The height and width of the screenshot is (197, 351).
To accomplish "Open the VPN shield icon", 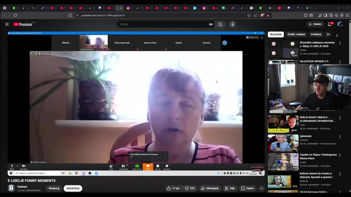I will [342, 15].
